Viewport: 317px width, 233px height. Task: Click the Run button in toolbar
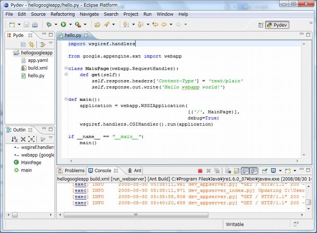[x=63, y=24]
